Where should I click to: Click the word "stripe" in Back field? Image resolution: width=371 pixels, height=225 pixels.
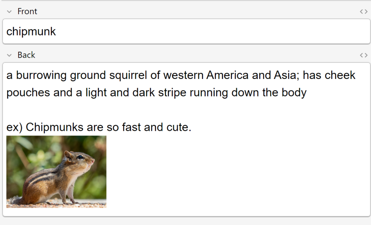click(x=172, y=92)
